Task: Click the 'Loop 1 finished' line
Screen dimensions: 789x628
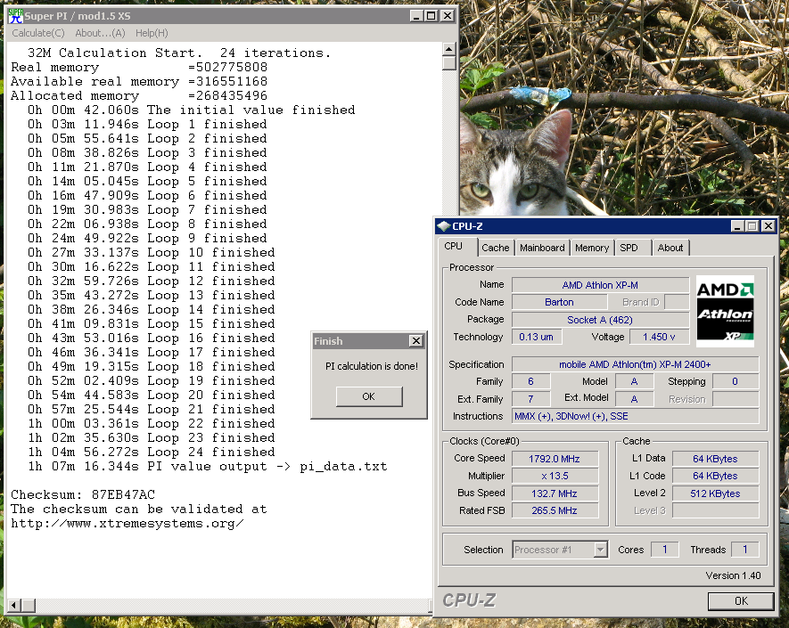Action: click(147, 124)
